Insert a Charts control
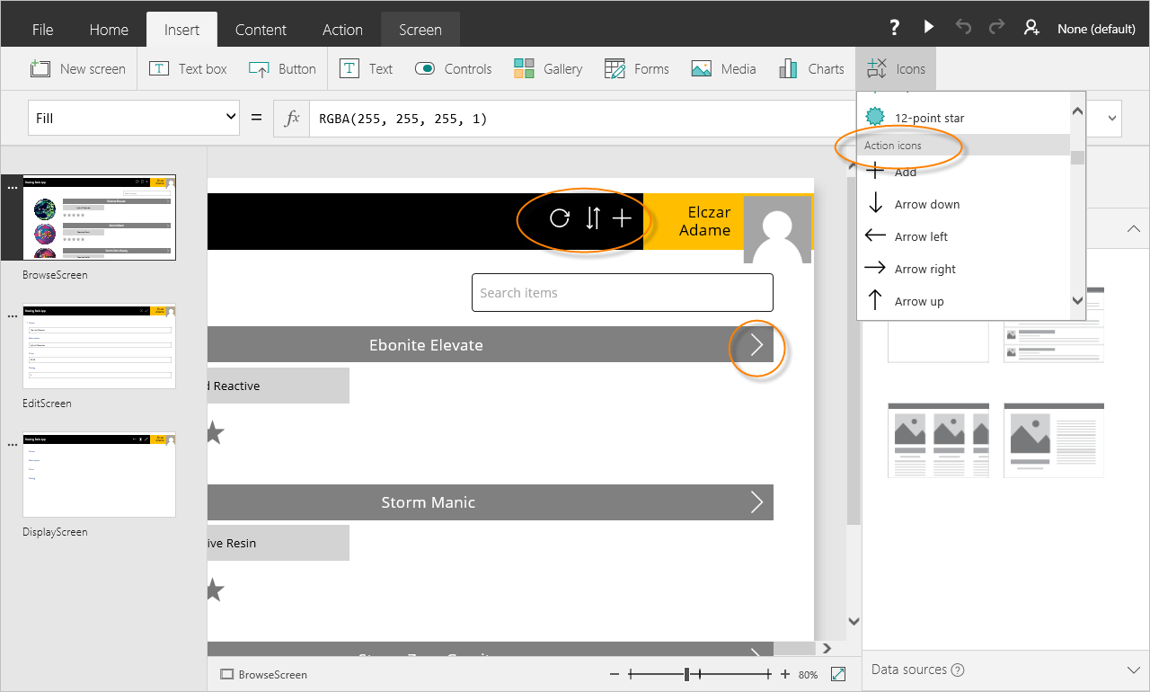 point(810,68)
